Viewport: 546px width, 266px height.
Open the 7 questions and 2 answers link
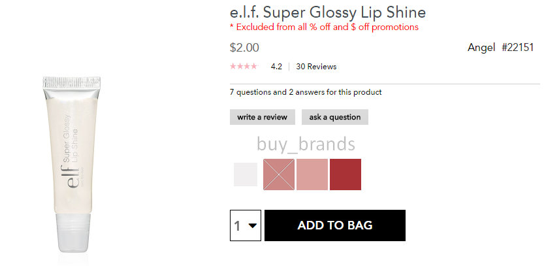coord(306,92)
